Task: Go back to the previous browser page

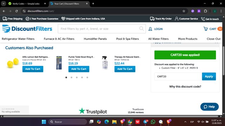Action: (x=4, y=11)
